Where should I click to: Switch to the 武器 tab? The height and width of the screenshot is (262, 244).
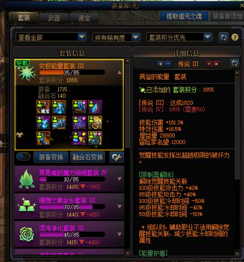coord(54,18)
